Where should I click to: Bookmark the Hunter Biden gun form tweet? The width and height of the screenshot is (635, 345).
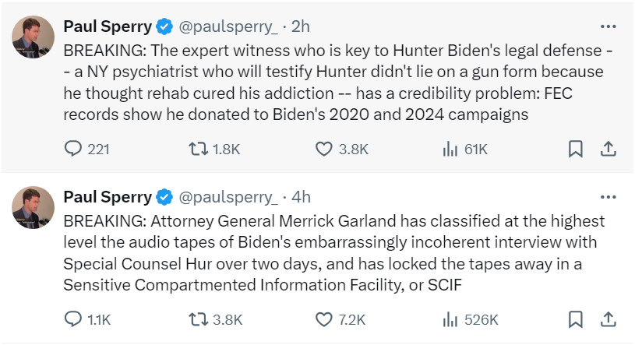pyautogui.click(x=575, y=148)
